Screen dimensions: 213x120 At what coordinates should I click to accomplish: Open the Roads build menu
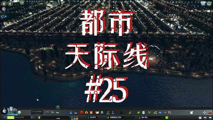48,113
